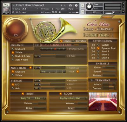Select the Dynamic Expr. articulation

coord(98,48)
